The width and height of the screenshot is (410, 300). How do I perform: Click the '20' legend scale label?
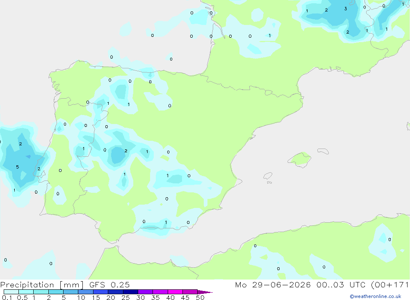click(x=111, y=298)
